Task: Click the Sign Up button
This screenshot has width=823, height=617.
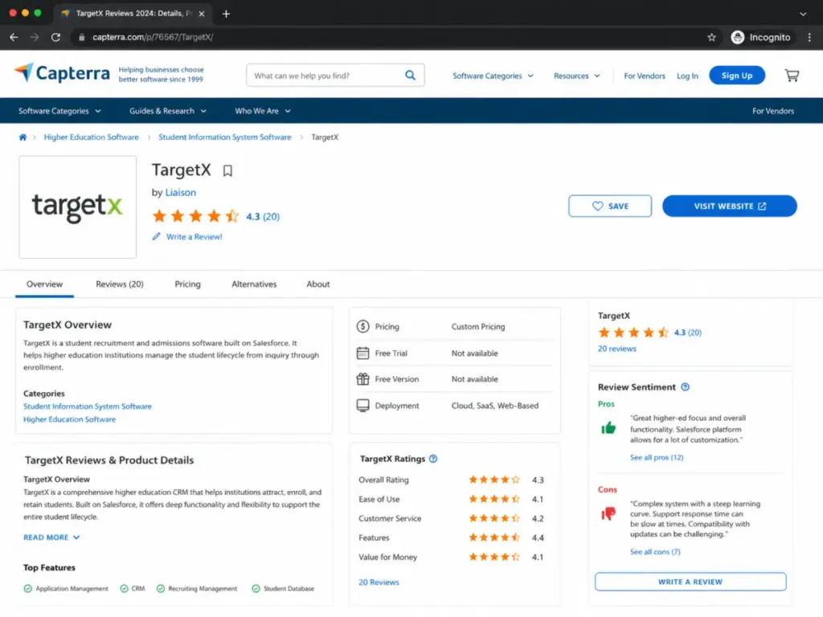Action: [736, 76]
